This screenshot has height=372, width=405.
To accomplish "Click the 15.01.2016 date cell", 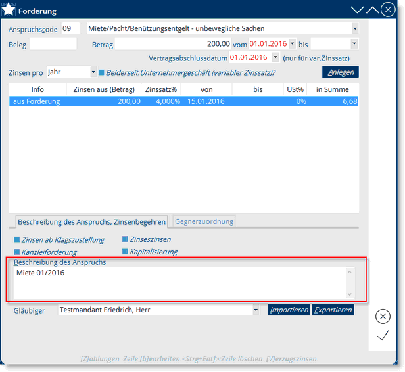I will [206, 101].
